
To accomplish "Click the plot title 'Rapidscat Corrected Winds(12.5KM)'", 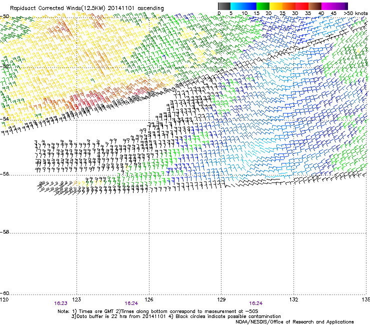I will (x=57, y=8).
